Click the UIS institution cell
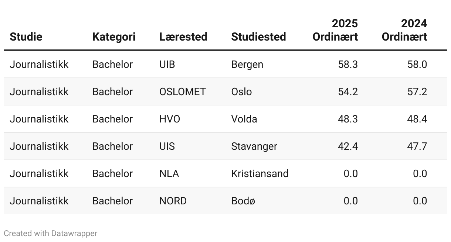Image resolution: width=451 pixels, height=242 pixels. tap(167, 146)
